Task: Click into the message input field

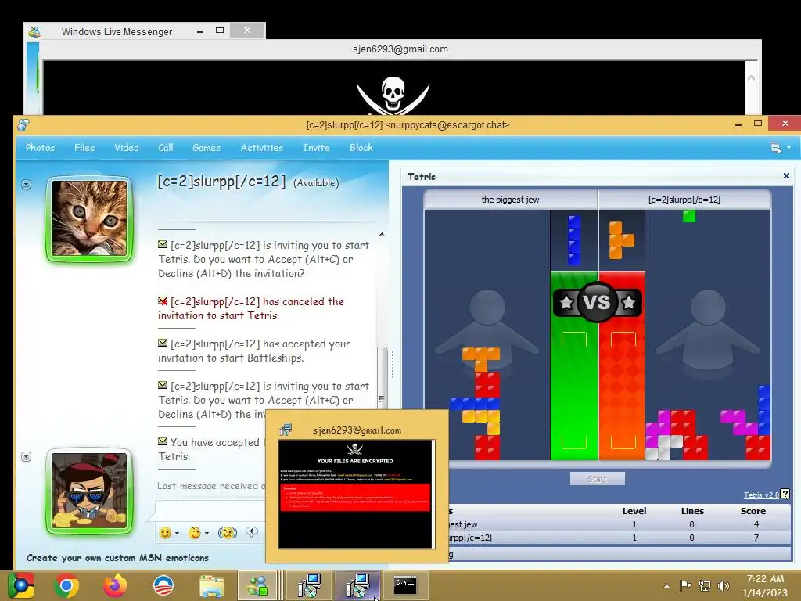Action: click(210, 510)
